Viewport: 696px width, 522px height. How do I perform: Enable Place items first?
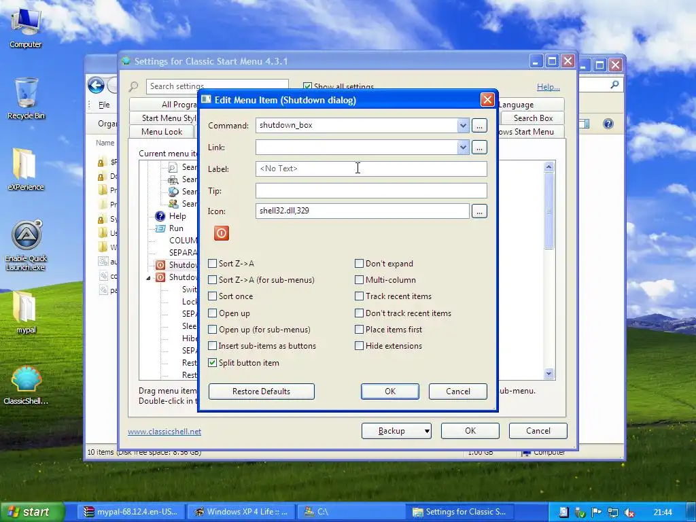tap(359, 330)
